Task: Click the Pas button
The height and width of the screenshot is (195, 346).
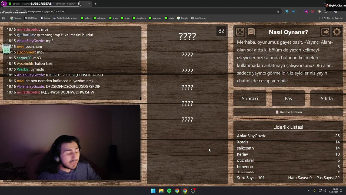Action: (x=288, y=99)
